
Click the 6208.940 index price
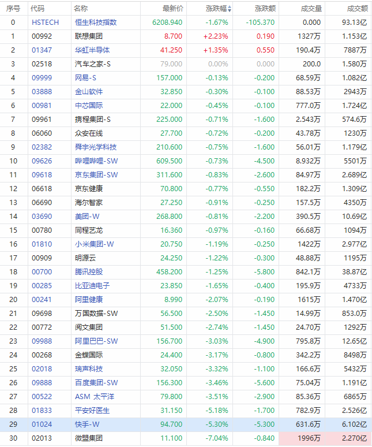pyautogui.click(x=167, y=23)
